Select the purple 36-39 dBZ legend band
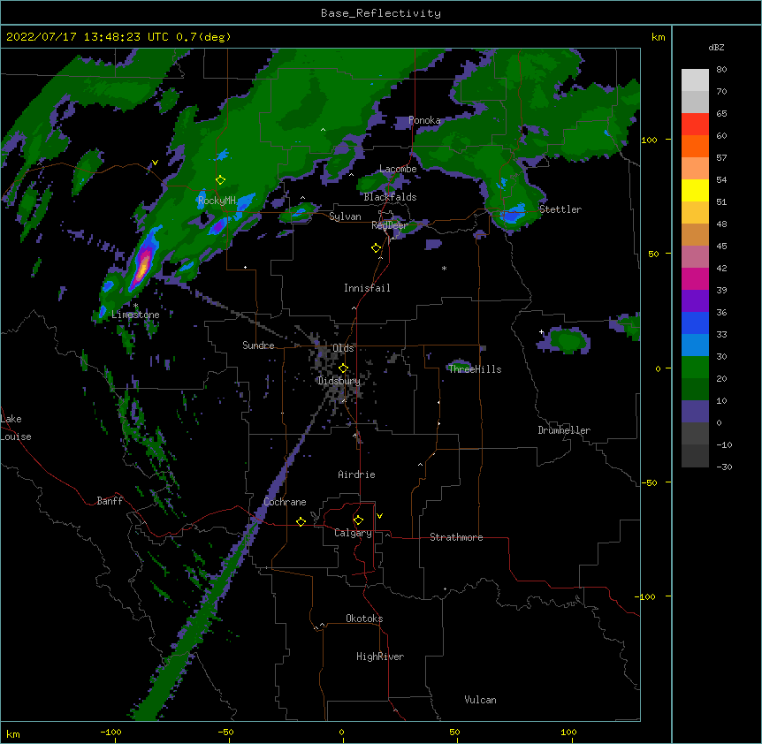Screen dimensions: 762x744 (695, 301)
